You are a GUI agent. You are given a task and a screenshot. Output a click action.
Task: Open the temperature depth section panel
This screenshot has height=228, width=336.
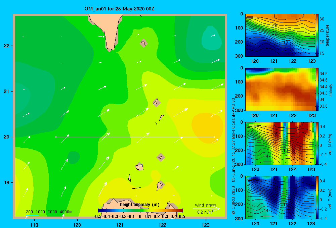(280, 35)
